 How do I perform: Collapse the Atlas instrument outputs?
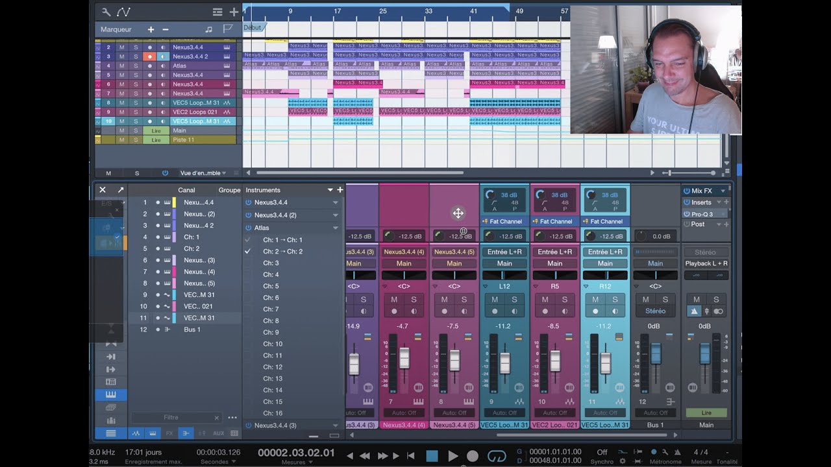point(336,228)
